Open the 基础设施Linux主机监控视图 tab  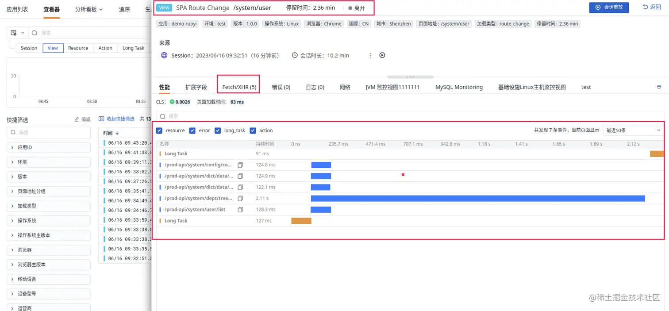(x=532, y=87)
